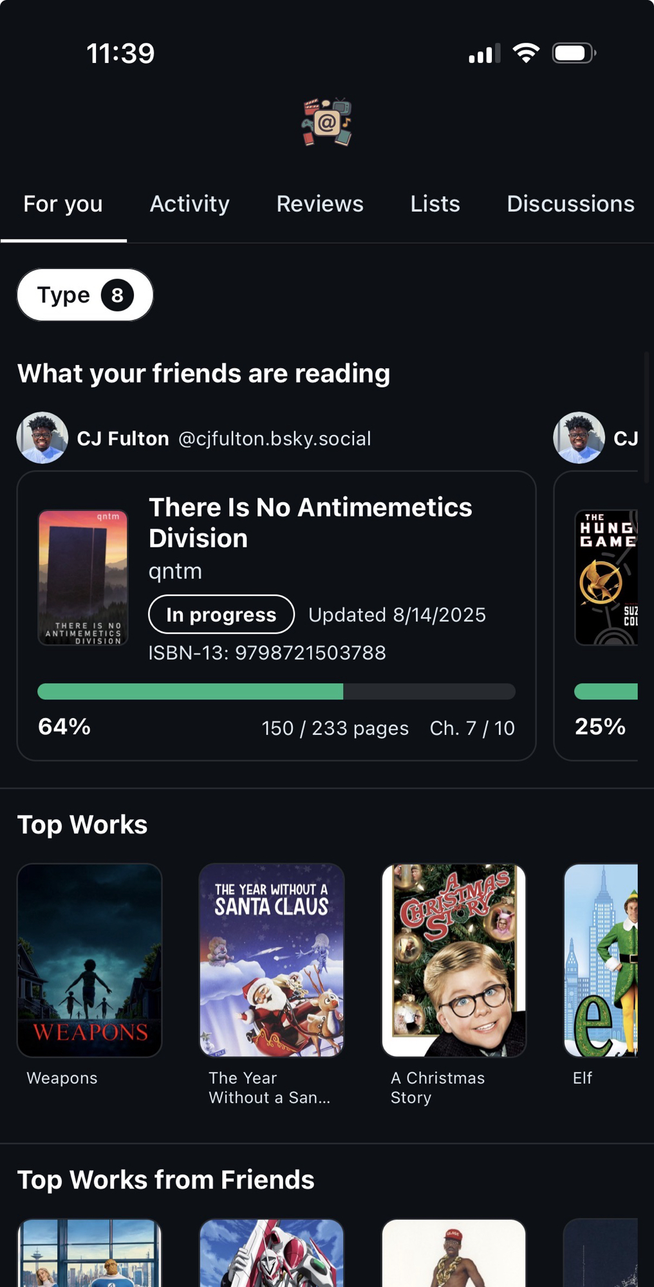Tap the cellular signal icon
654x1287 pixels.
click(x=484, y=54)
